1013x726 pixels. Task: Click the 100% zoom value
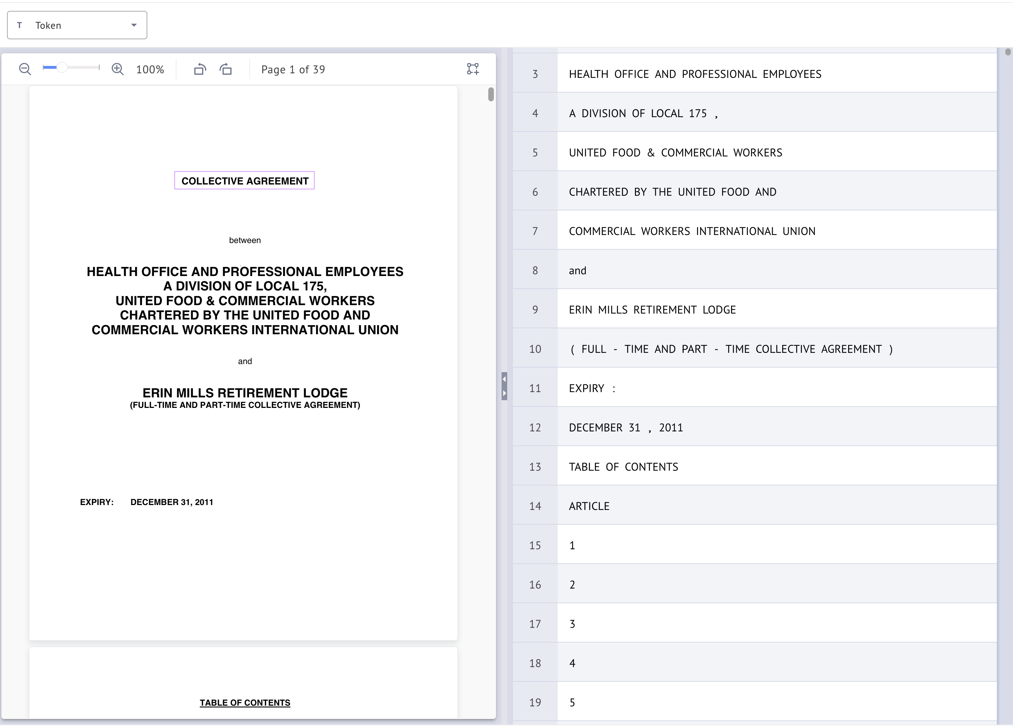click(150, 70)
